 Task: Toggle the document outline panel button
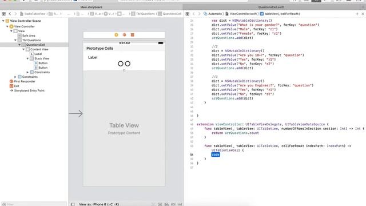(73, 204)
